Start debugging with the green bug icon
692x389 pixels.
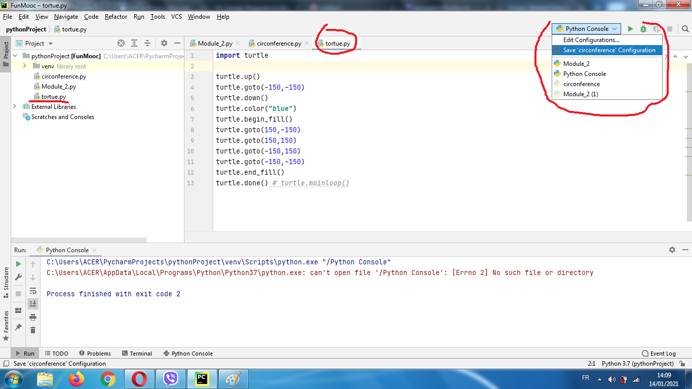[x=643, y=29]
